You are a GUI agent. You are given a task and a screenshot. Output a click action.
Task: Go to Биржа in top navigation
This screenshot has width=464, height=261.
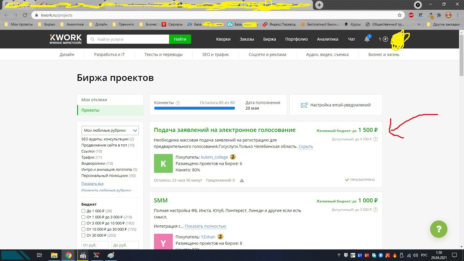[270, 39]
